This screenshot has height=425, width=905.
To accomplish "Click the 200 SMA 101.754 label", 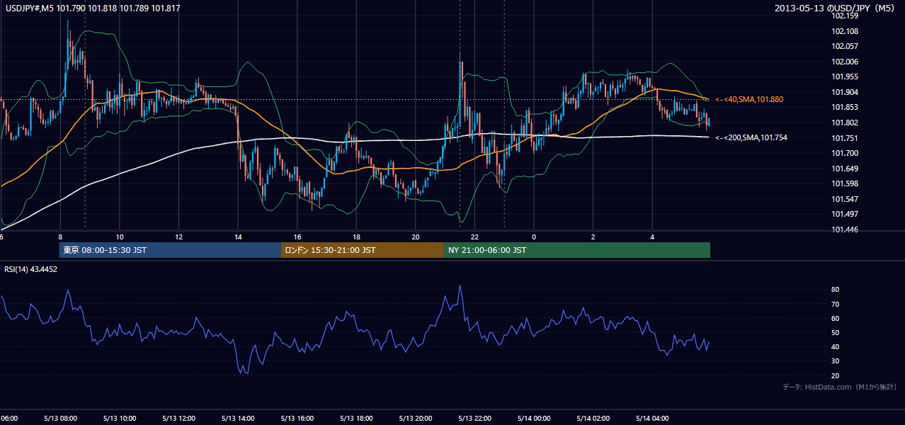I will pos(751,137).
